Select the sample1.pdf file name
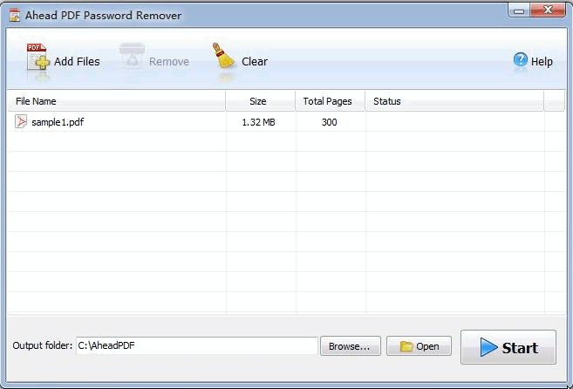The width and height of the screenshot is (573, 389). coord(58,122)
